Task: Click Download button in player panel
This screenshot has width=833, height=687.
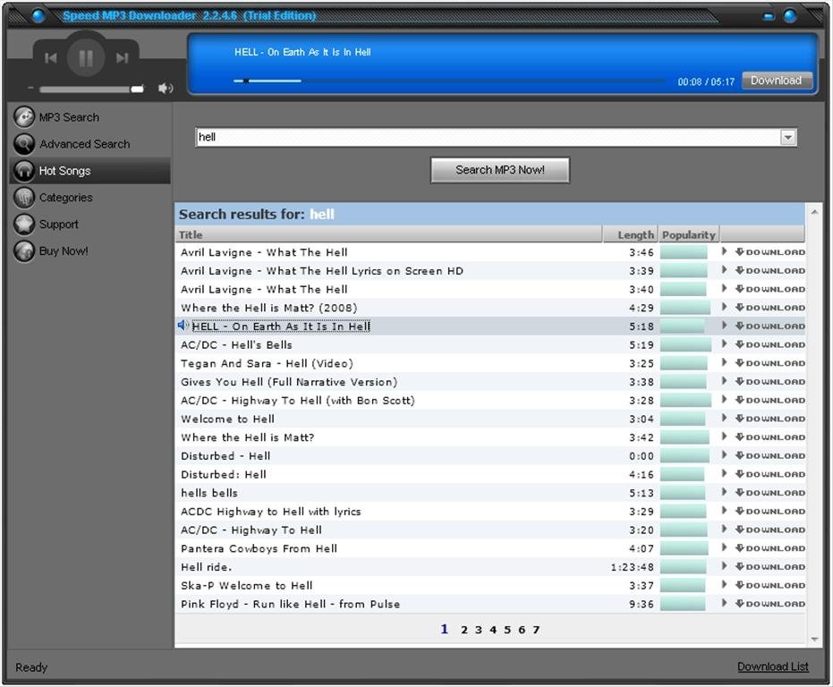Action: [776, 81]
